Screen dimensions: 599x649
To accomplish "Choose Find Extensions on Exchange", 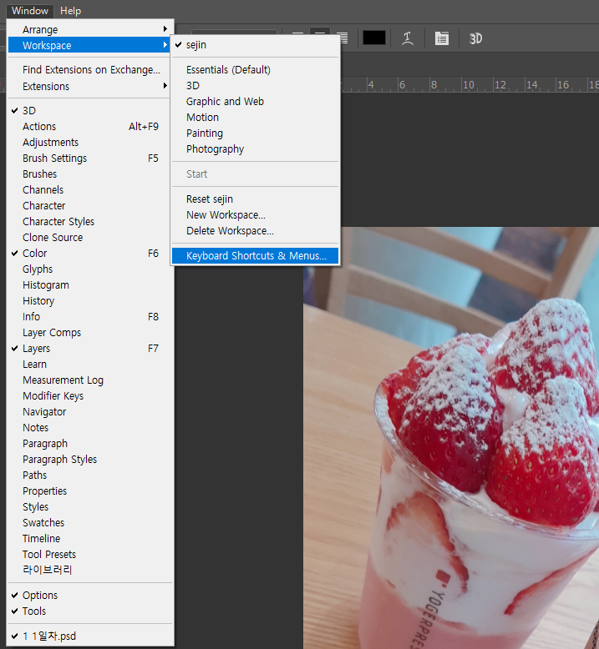I will click(x=89, y=69).
